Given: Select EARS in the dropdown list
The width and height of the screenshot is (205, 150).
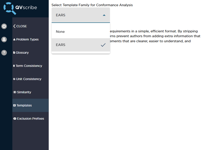Looking at the screenshot, I should [x=61, y=45].
